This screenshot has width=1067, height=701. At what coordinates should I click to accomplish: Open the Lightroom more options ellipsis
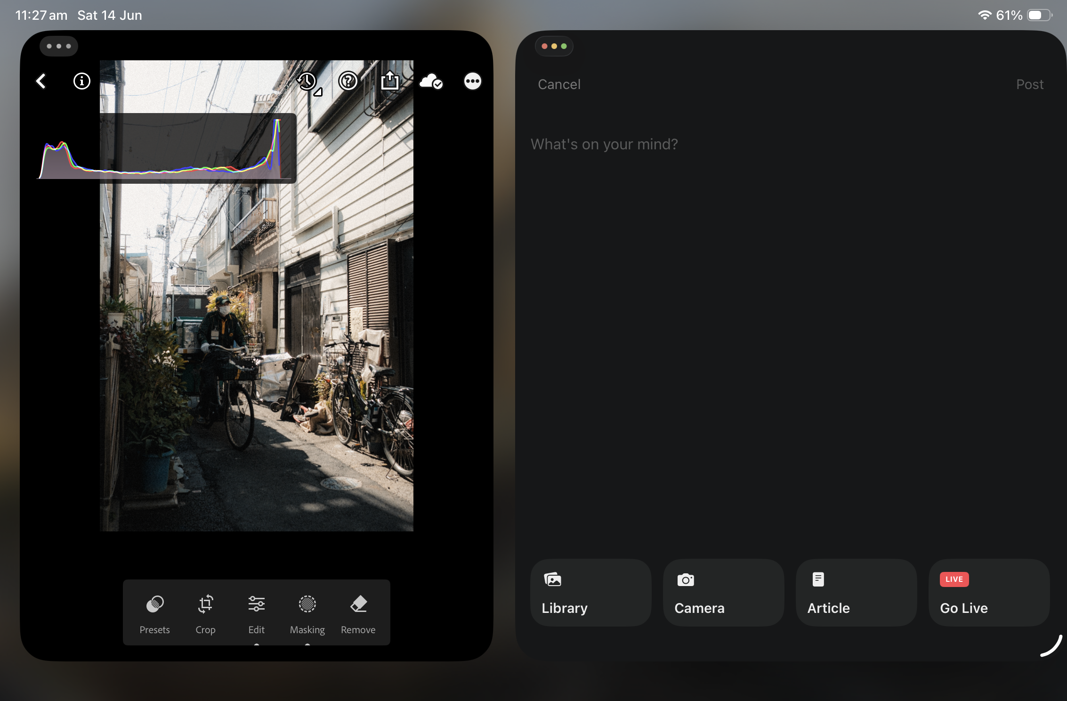[x=472, y=81]
